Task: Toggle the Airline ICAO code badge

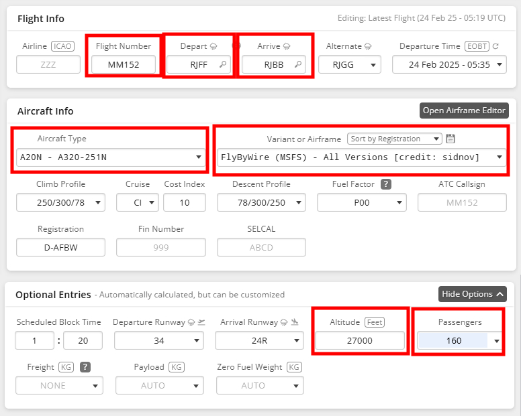Action: (62, 46)
